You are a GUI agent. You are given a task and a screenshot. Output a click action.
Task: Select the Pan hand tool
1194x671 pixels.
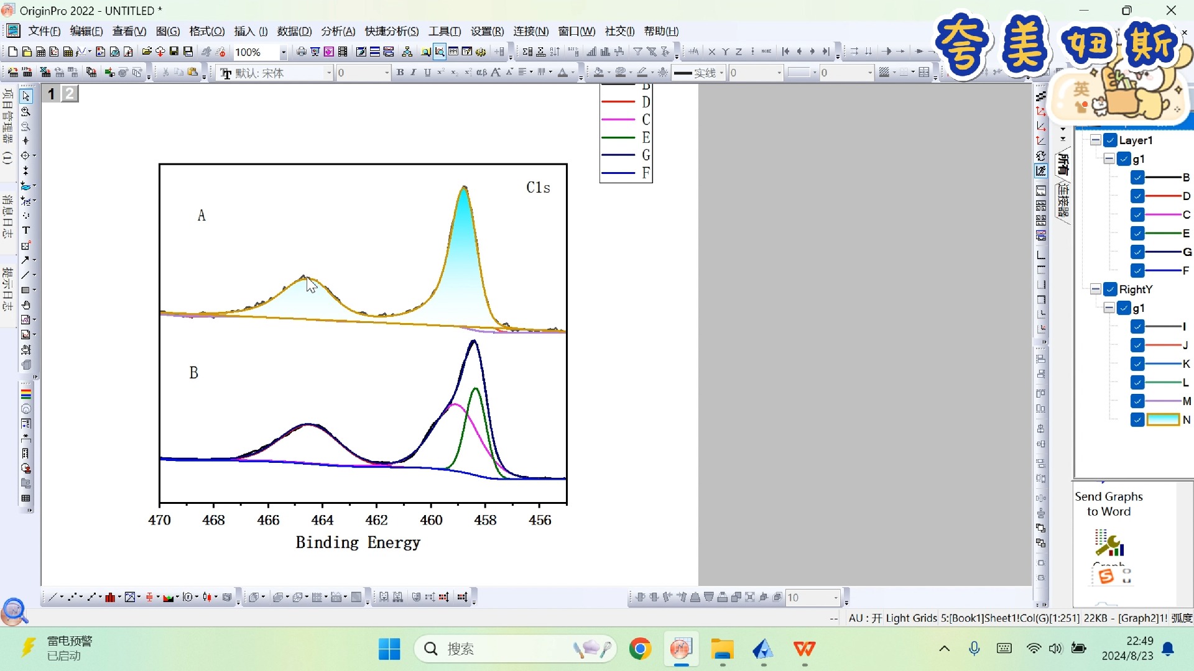[25, 305]
